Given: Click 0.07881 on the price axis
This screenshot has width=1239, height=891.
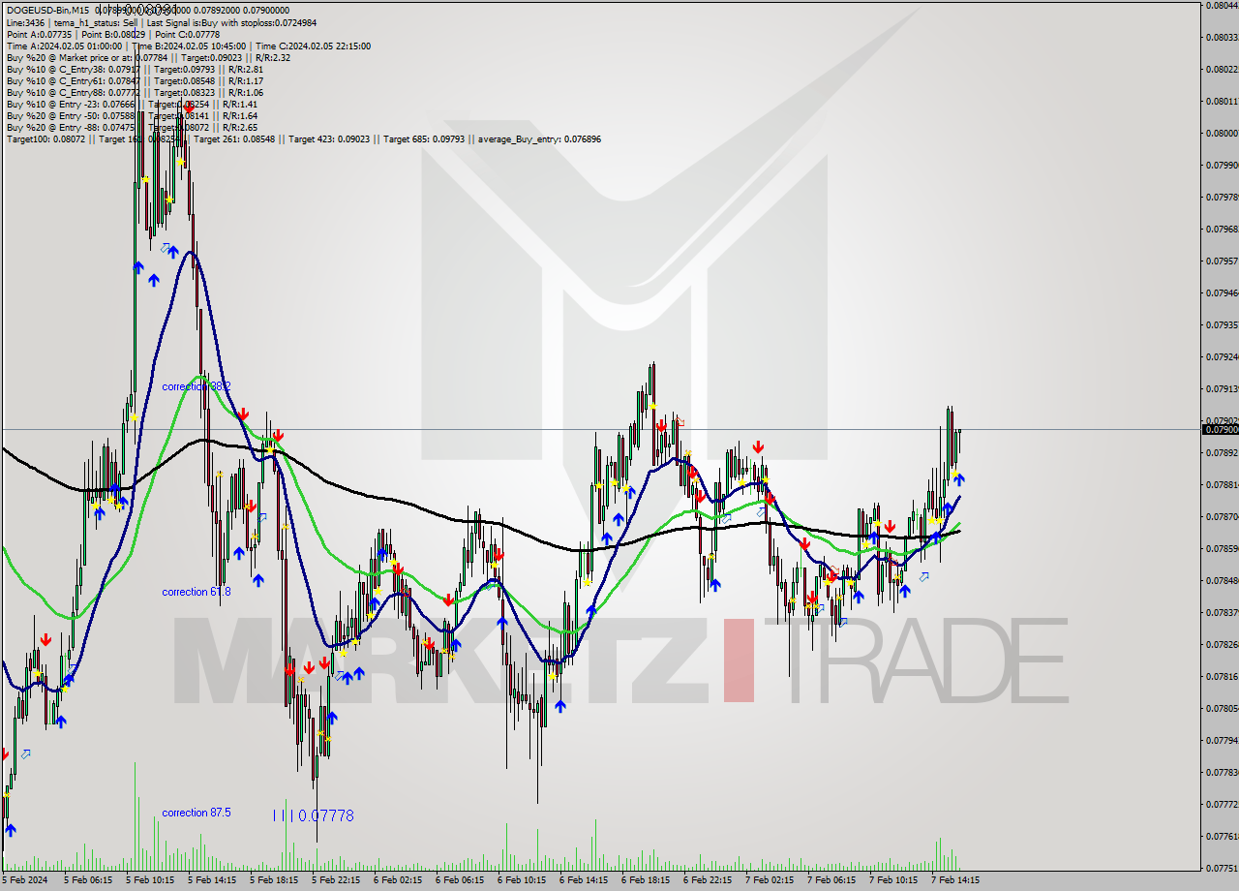Looking at the screenshot, I should click(x=1221, y=484).
